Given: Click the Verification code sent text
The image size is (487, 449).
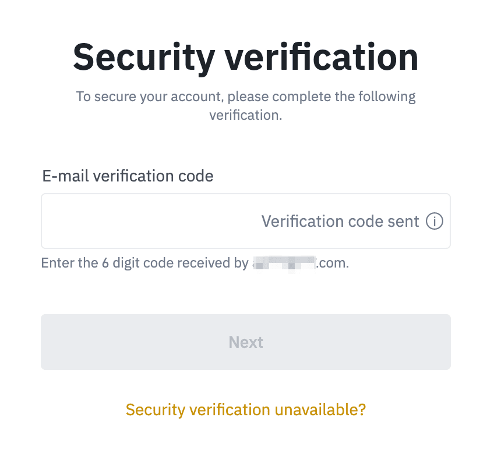Looking at the screenshot, I should [340, 221].
